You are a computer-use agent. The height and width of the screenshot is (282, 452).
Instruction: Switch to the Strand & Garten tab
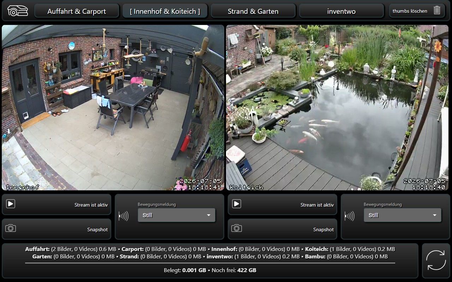[253, 11]
